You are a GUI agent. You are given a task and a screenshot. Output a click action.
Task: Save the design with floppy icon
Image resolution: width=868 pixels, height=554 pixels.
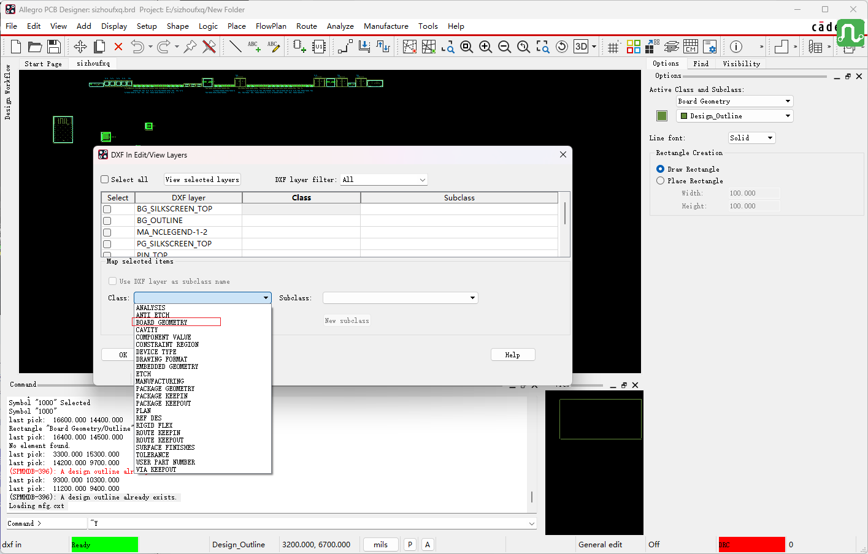tap(54, 47)
